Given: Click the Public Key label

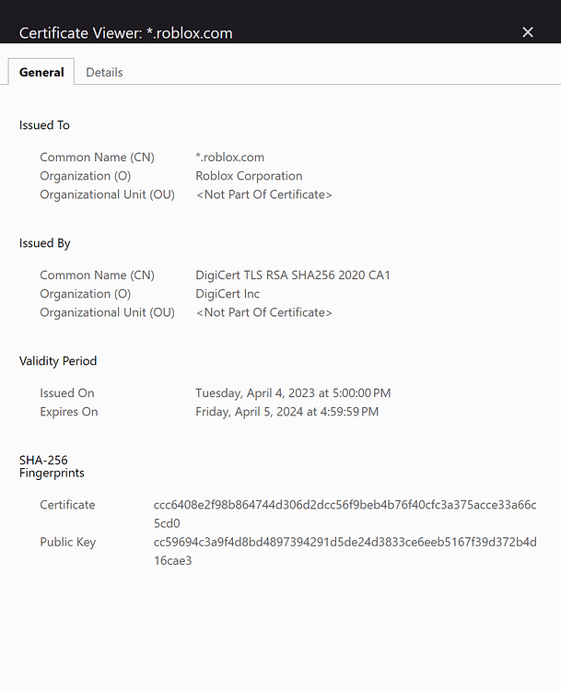Looking at the screenshot, I should pos(67,542).
